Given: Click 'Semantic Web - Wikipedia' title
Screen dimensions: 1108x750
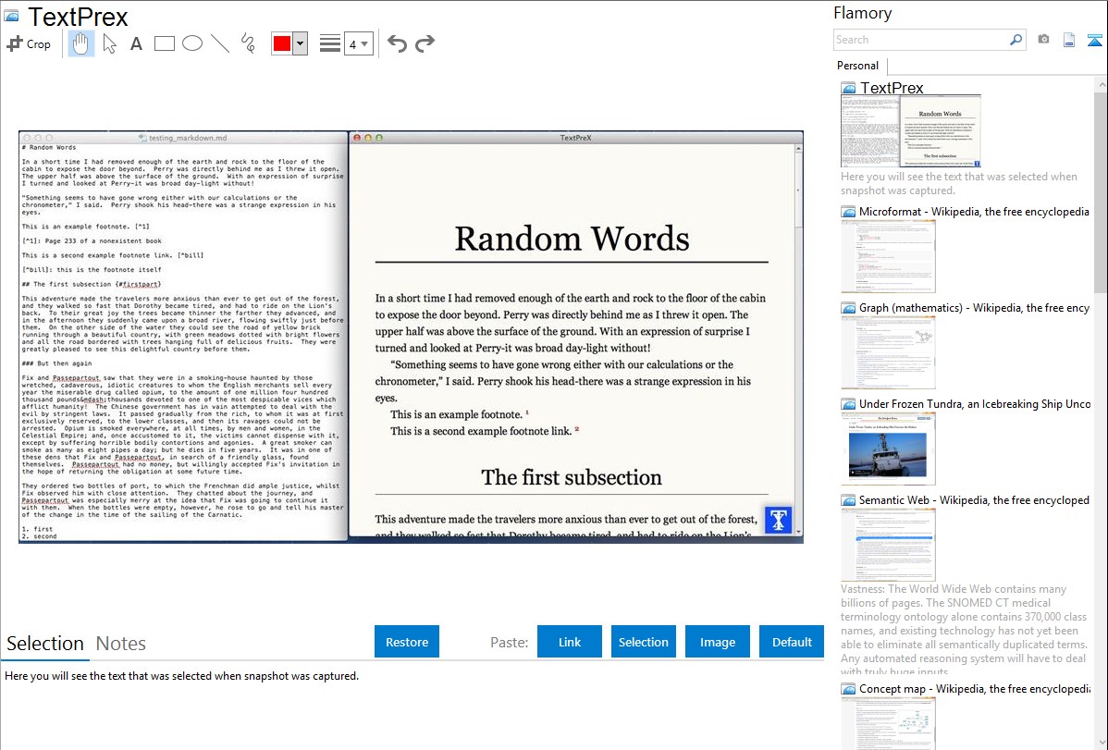Looking at the screenshot, I should click(x=974, y=499).
